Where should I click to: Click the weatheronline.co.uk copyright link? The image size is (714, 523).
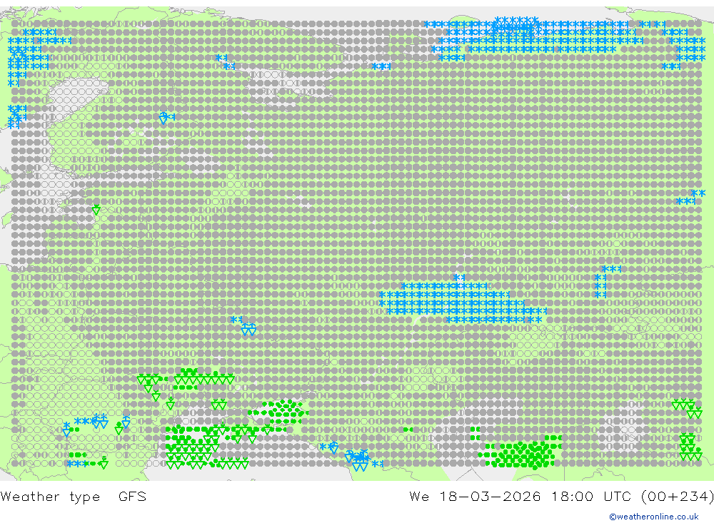pos(653,517)
